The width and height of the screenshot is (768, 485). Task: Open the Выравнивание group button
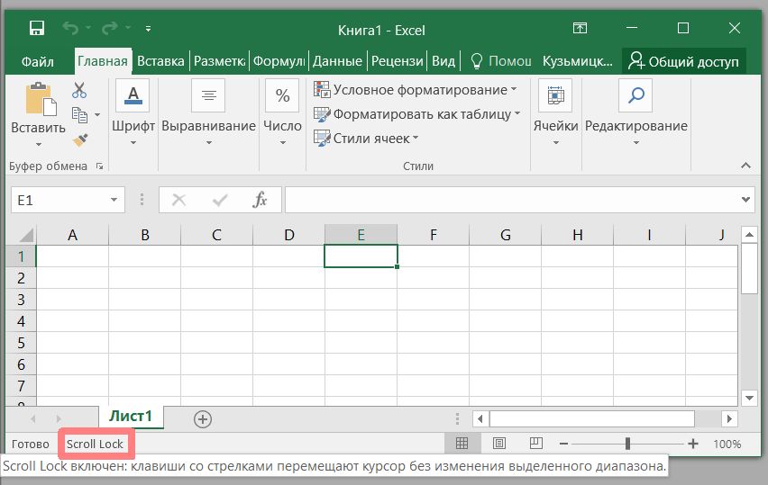click(x=208, y=112)
